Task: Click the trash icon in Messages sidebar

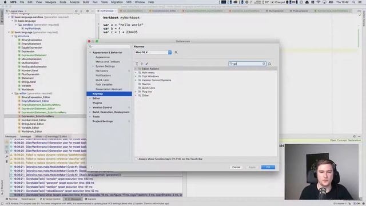Action: click(7, 161)
